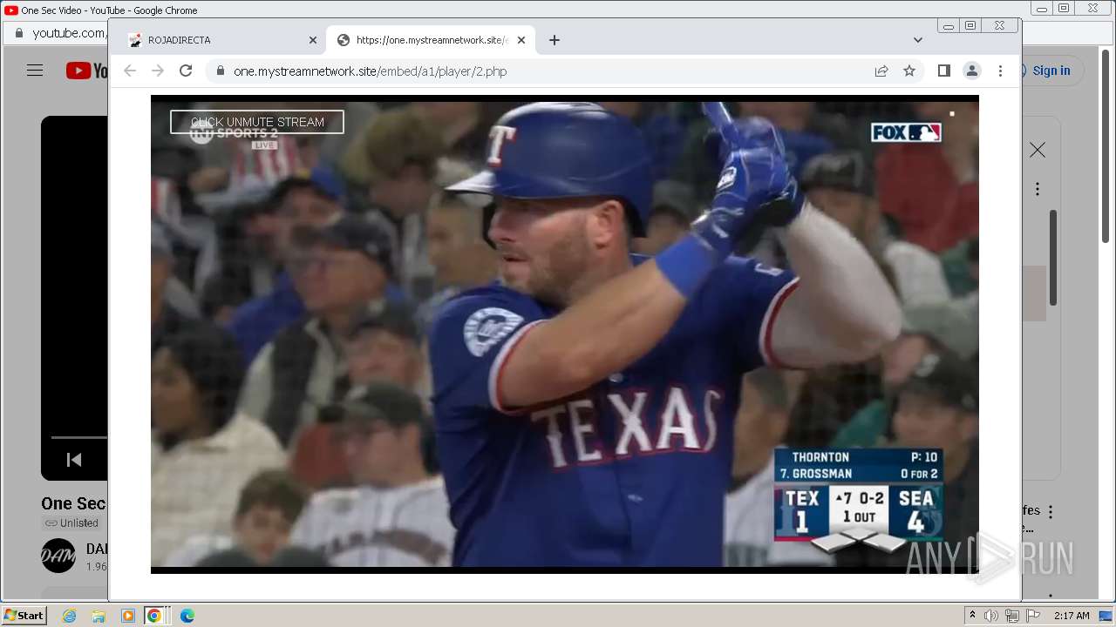Screen dimensions: 1116x627
Task: Open Action Center flag icon
Action: coord(1033,616)
